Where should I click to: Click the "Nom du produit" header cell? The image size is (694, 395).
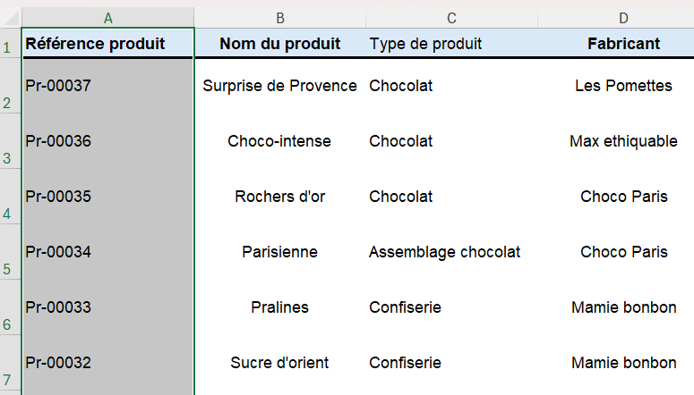[280, 44]
